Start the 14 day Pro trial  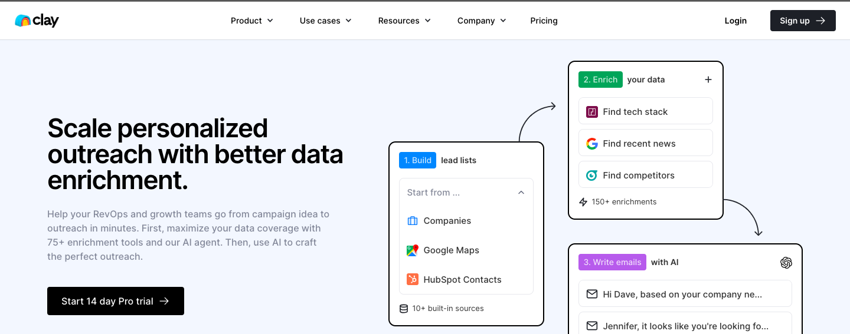pos(116,301)
